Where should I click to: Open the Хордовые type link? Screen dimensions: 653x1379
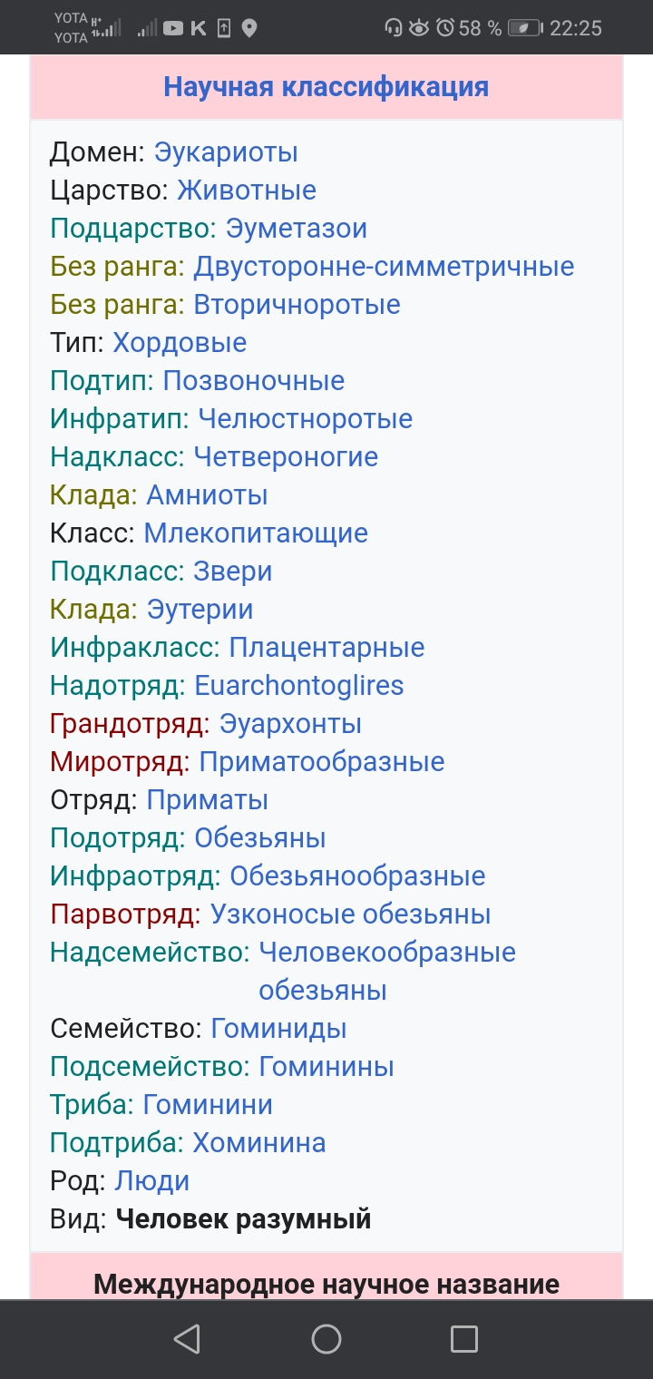[180, 343]
